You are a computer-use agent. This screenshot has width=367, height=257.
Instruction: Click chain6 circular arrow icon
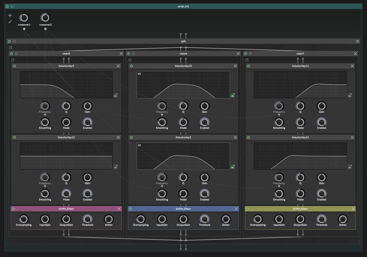point(134,53)
